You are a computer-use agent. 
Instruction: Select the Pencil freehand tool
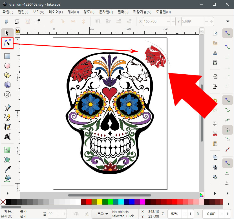(7, 117)
